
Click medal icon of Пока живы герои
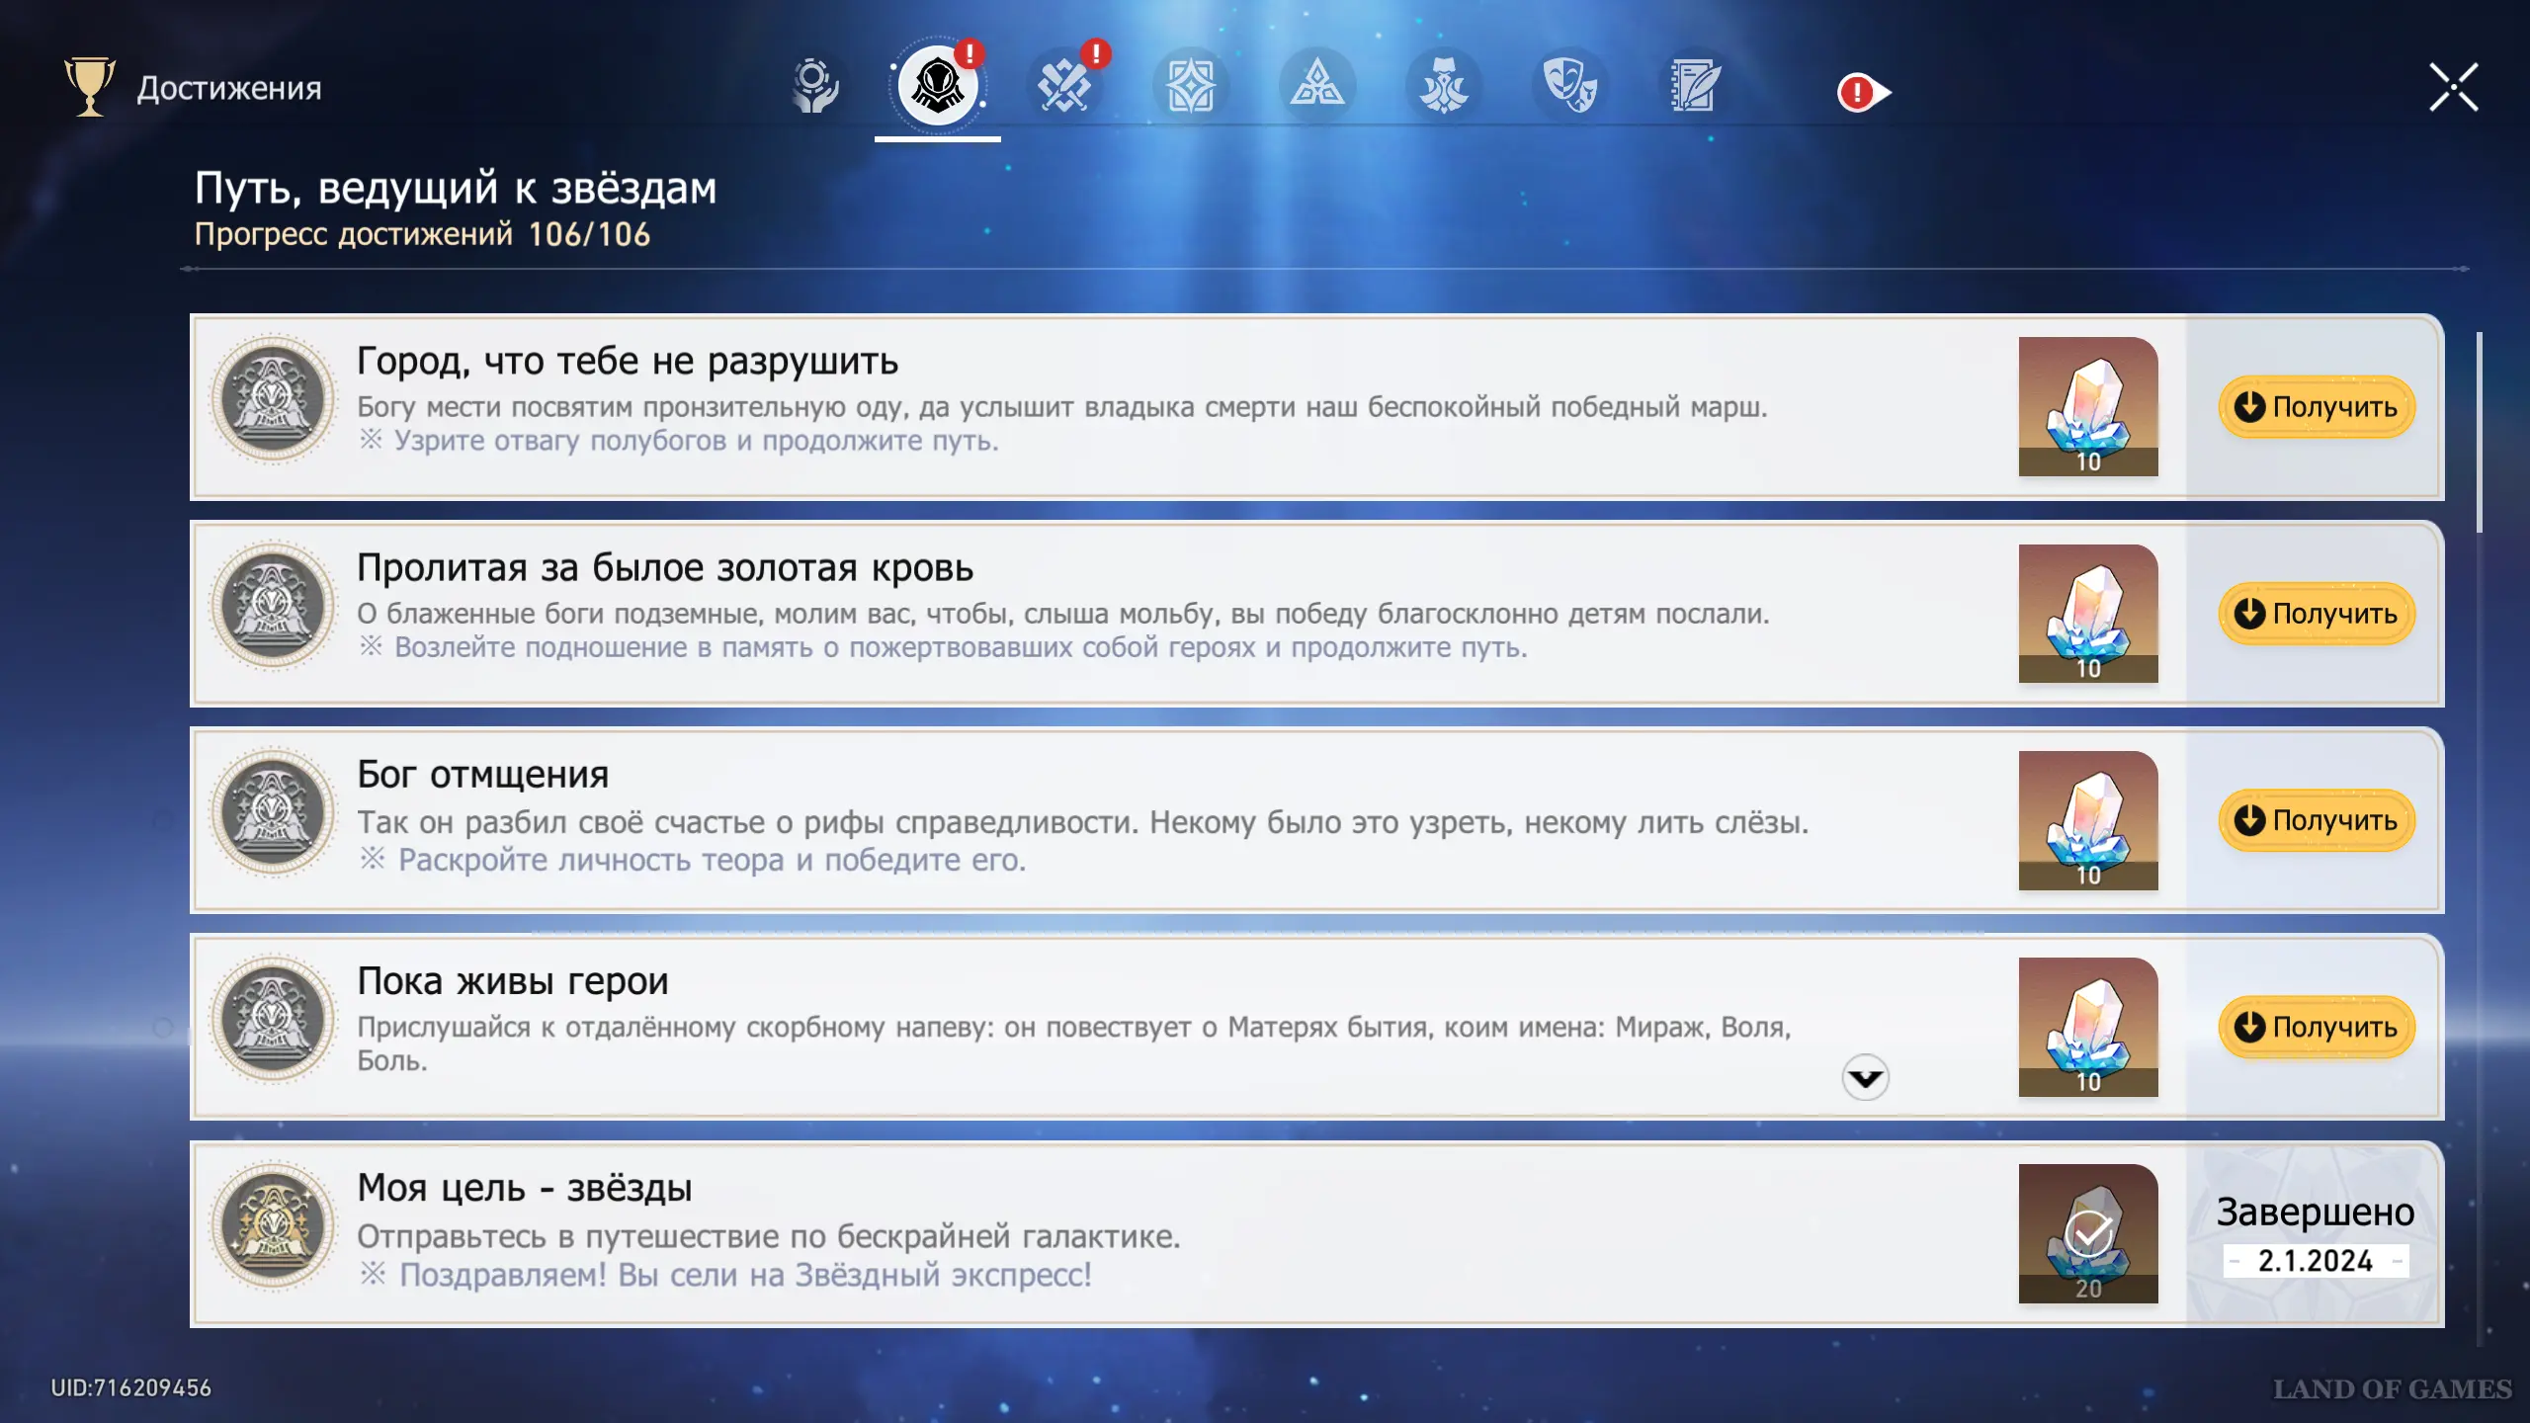274,1018
